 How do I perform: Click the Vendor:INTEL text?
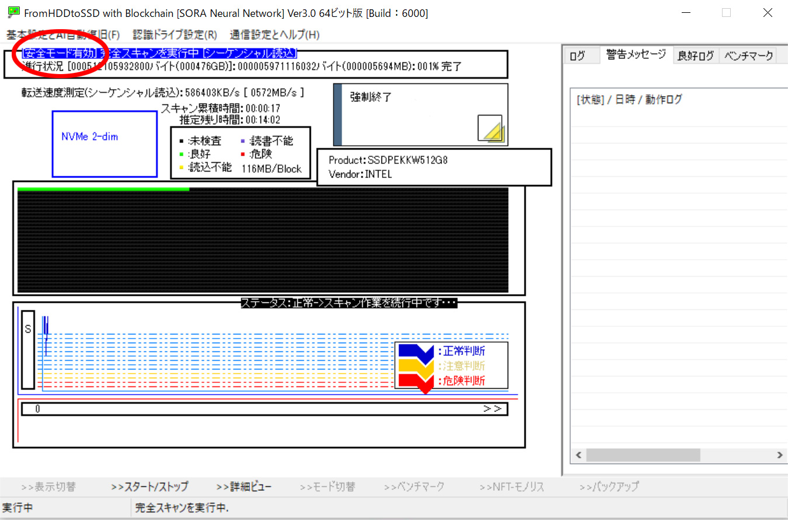click(x=360, y=174)
